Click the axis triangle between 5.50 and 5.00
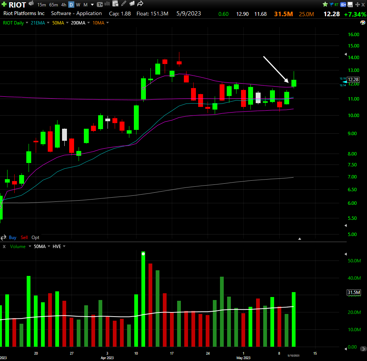This screenshot has height=361, width=367. [x=346, y=225]
